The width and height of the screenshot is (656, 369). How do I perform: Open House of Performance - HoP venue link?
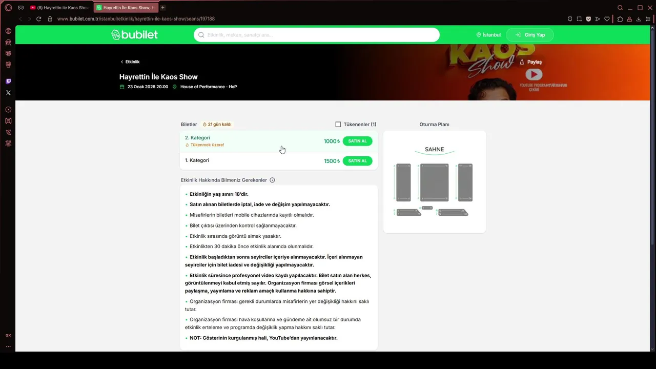209,87
